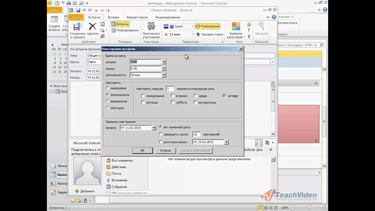The image size is (375, 211).
Task: Select Activities with the RSS icon in the People Pane
Action: pyautogui.click(x=116, y=167)
